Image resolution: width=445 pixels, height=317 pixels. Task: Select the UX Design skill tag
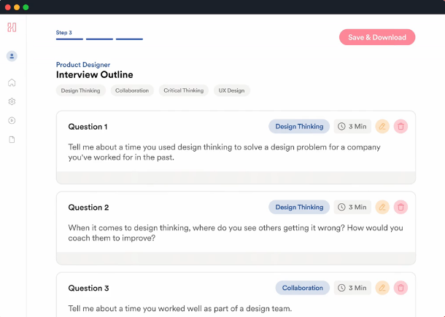point(231,90)
